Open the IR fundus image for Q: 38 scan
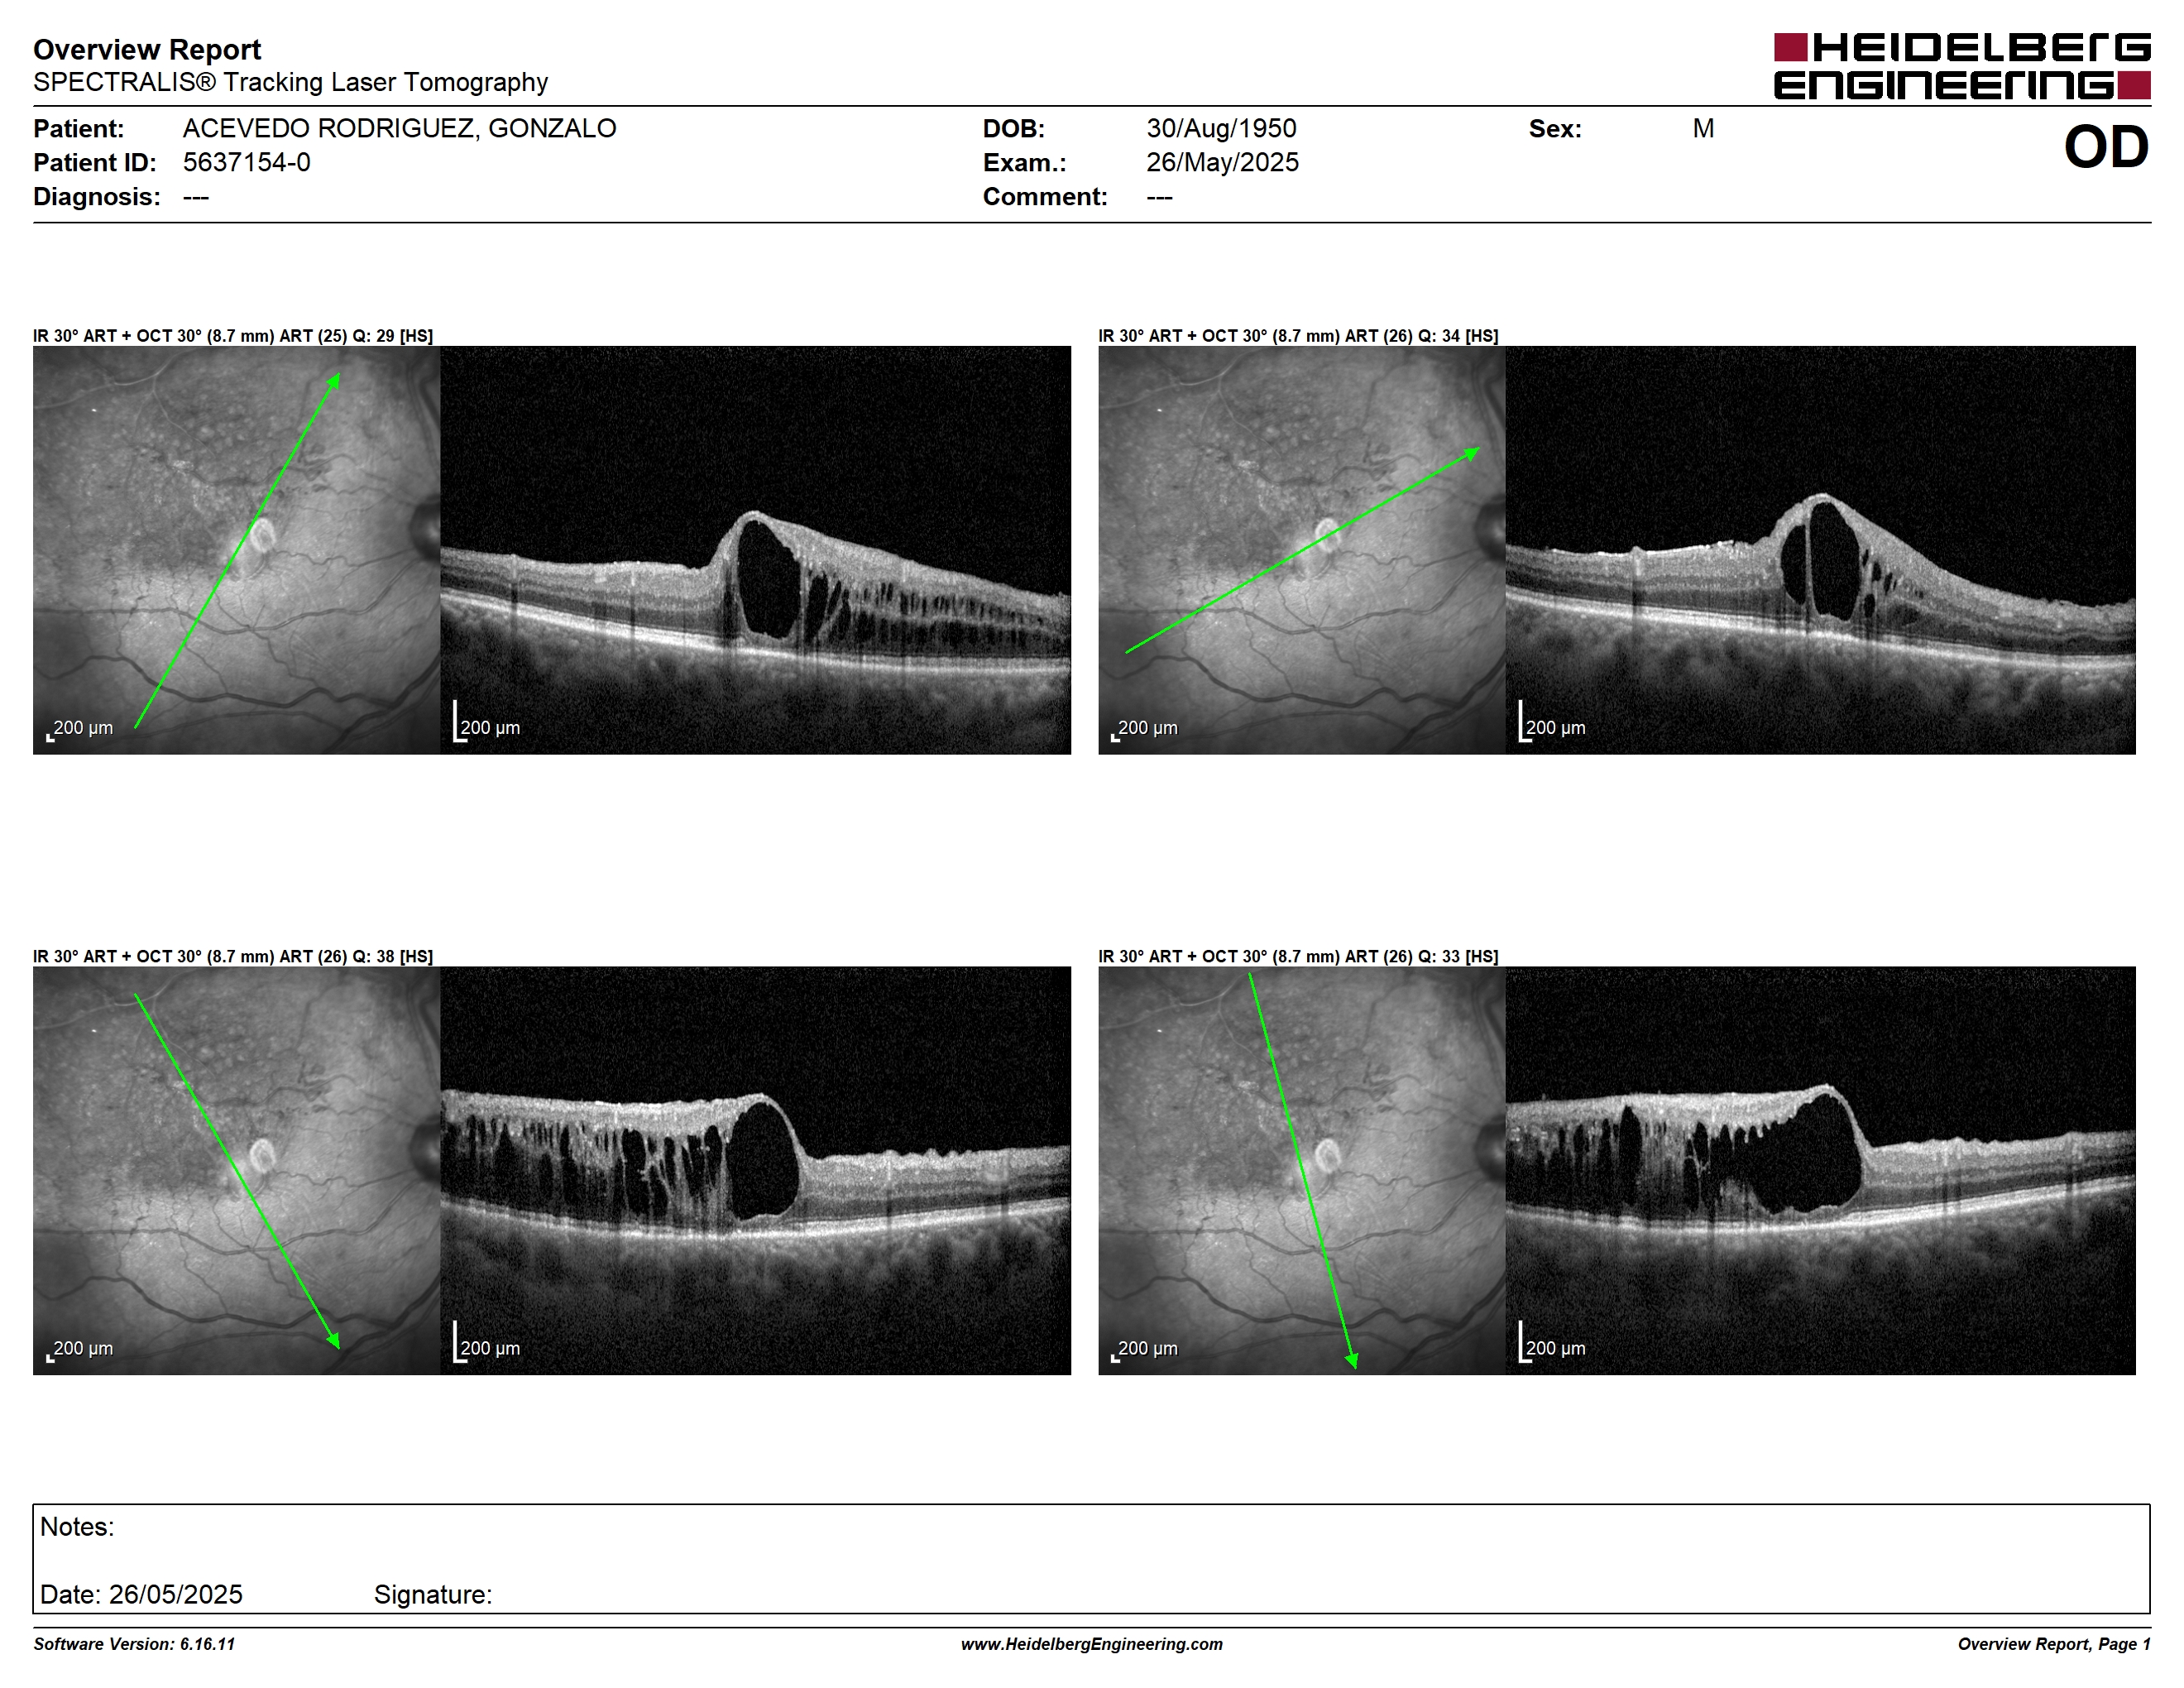 tap(236, 1170)
